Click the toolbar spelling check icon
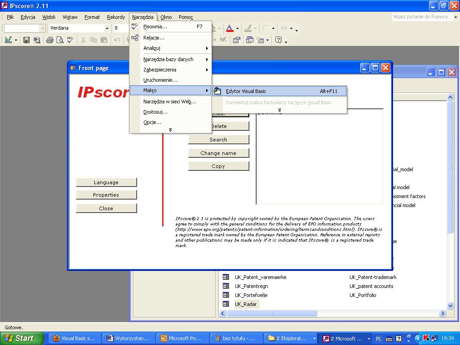Viewport: 460px width, 345px height. click(71, 40)
